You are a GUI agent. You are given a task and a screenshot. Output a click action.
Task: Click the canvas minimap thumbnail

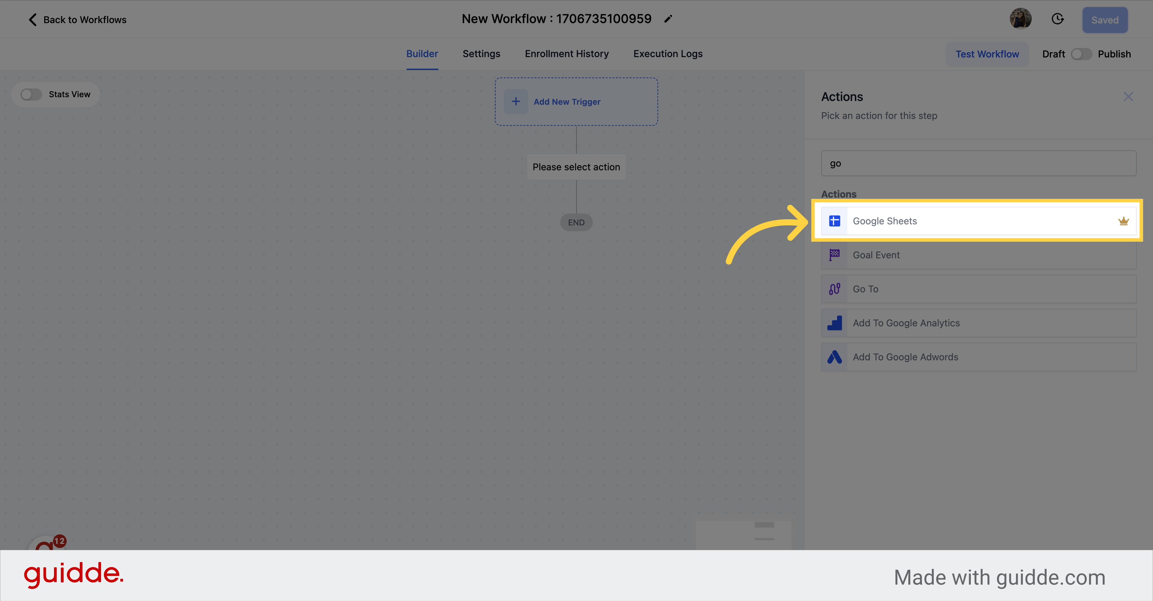click(x=743, y=535)
